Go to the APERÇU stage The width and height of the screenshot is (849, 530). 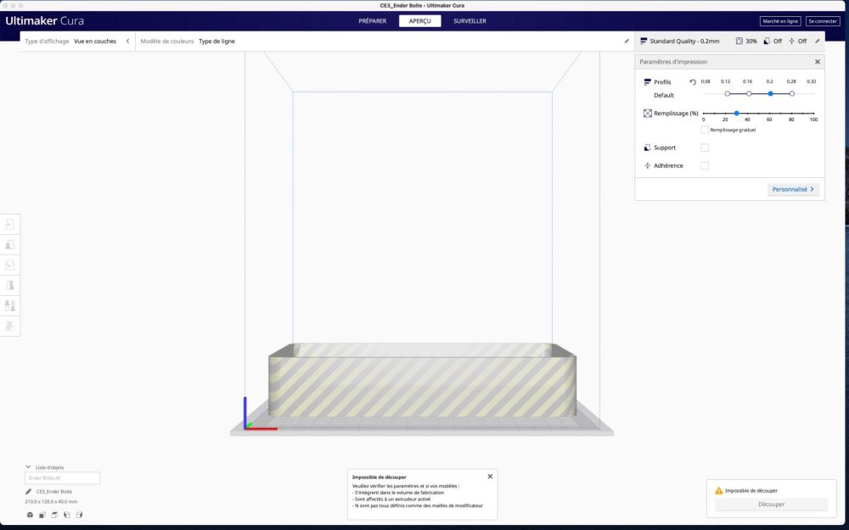pyautogui.click(x=420, y=21)
